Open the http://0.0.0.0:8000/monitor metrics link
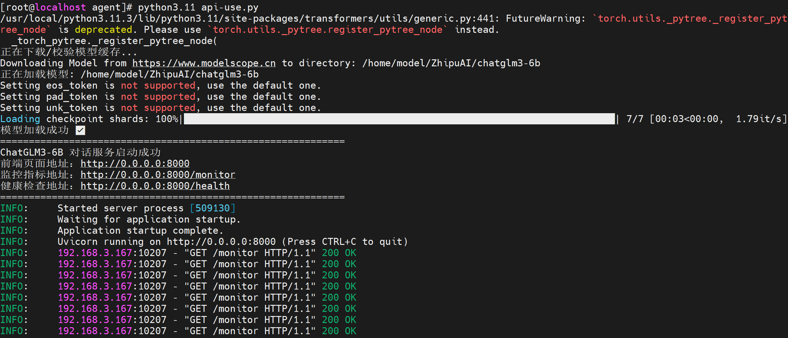This screenshot has width=788, height=338. pos(158,175)
